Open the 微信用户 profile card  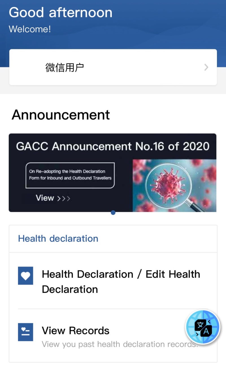coord(113,67)
